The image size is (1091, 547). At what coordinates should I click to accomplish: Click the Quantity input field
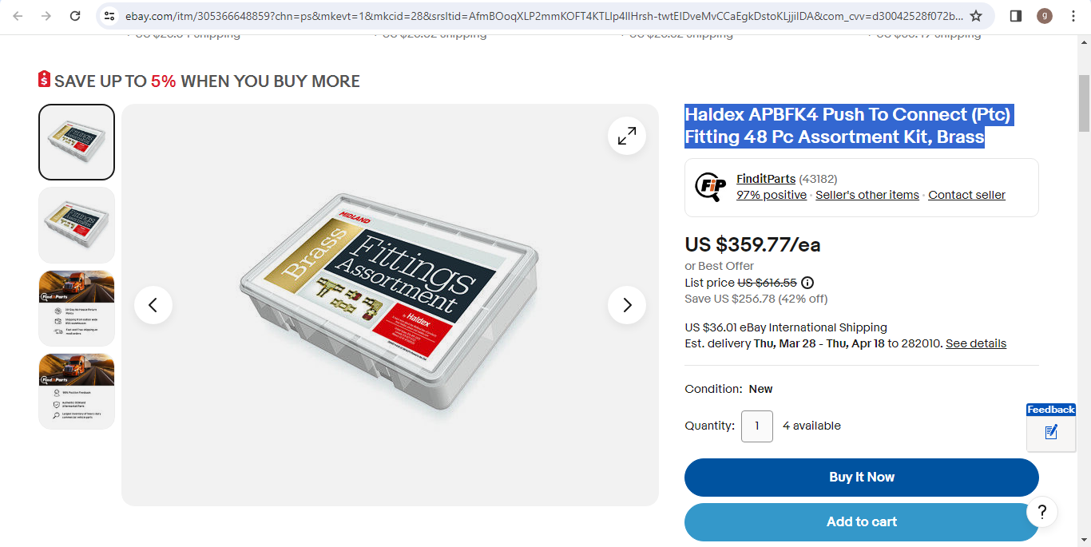point(757,426)
